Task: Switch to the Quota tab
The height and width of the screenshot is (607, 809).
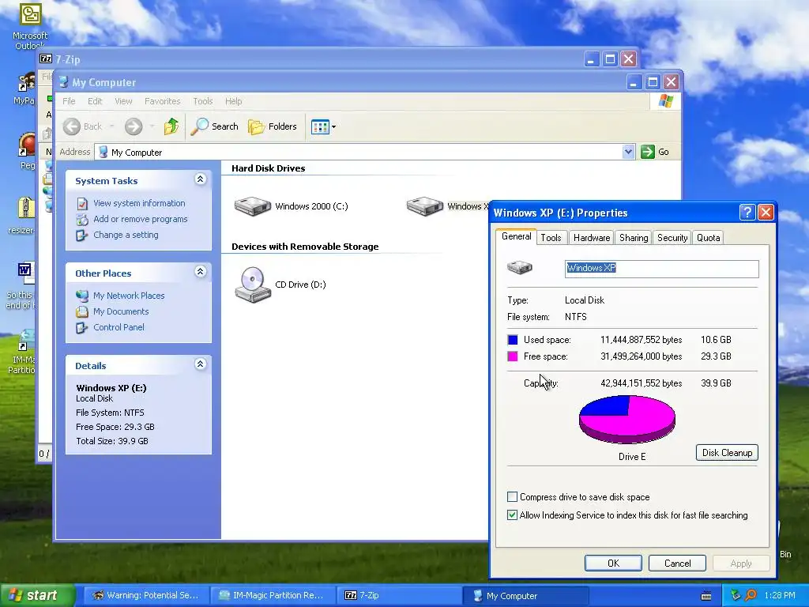Action: [709, 238]
